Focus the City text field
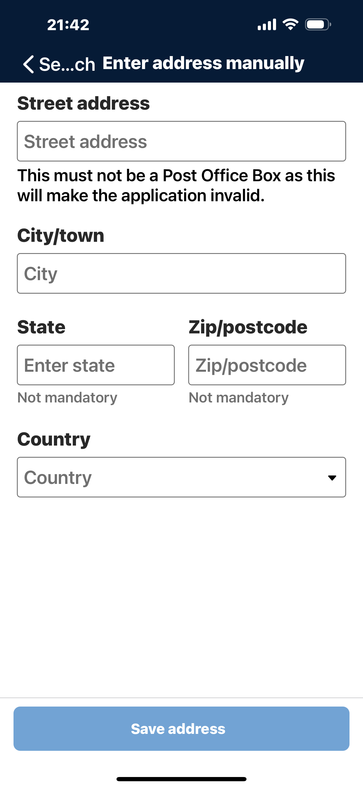 point(181,273)
